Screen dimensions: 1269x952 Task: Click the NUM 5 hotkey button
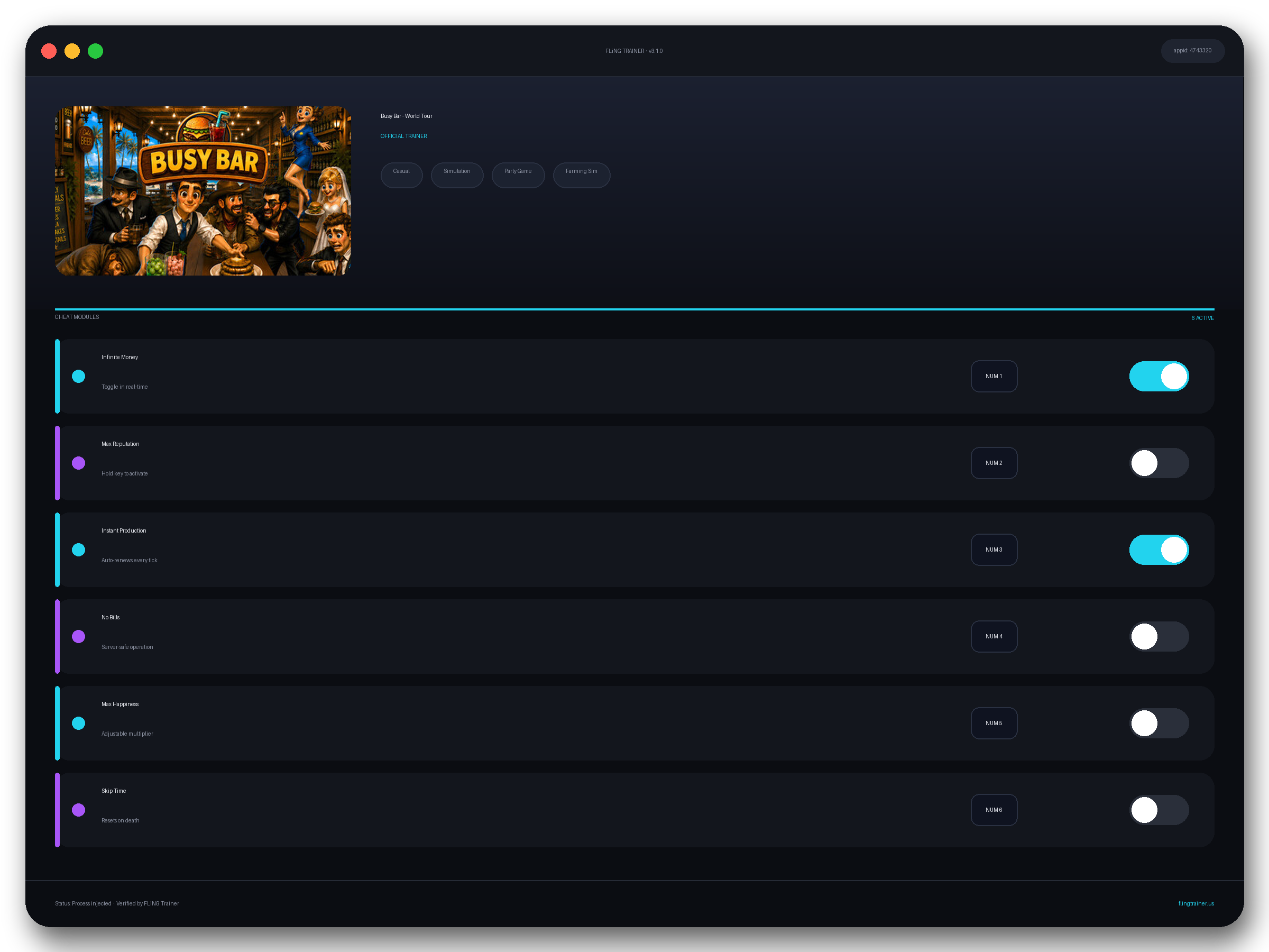tap(994, 723)
